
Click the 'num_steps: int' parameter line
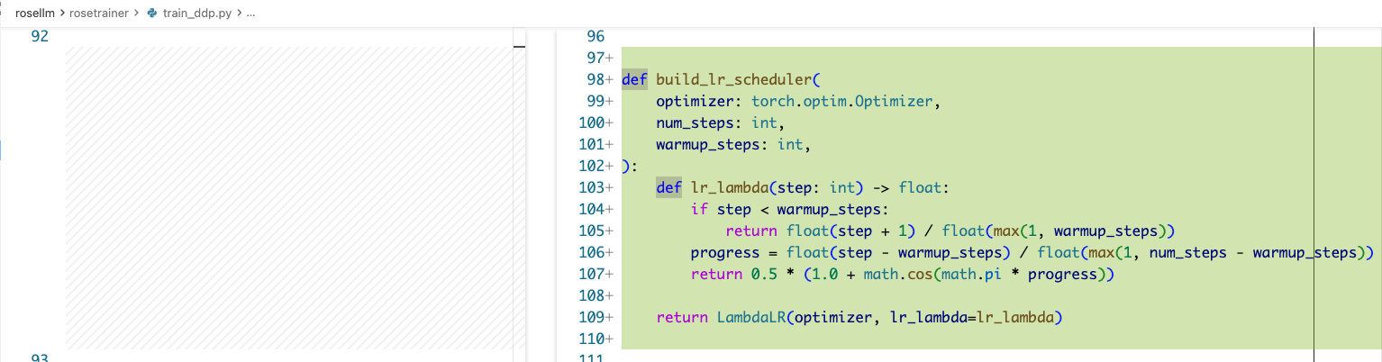click(721, 122)
